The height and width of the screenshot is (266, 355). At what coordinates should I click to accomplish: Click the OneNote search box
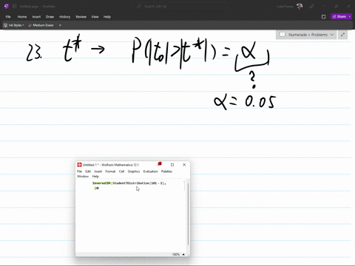pos(180,7)
